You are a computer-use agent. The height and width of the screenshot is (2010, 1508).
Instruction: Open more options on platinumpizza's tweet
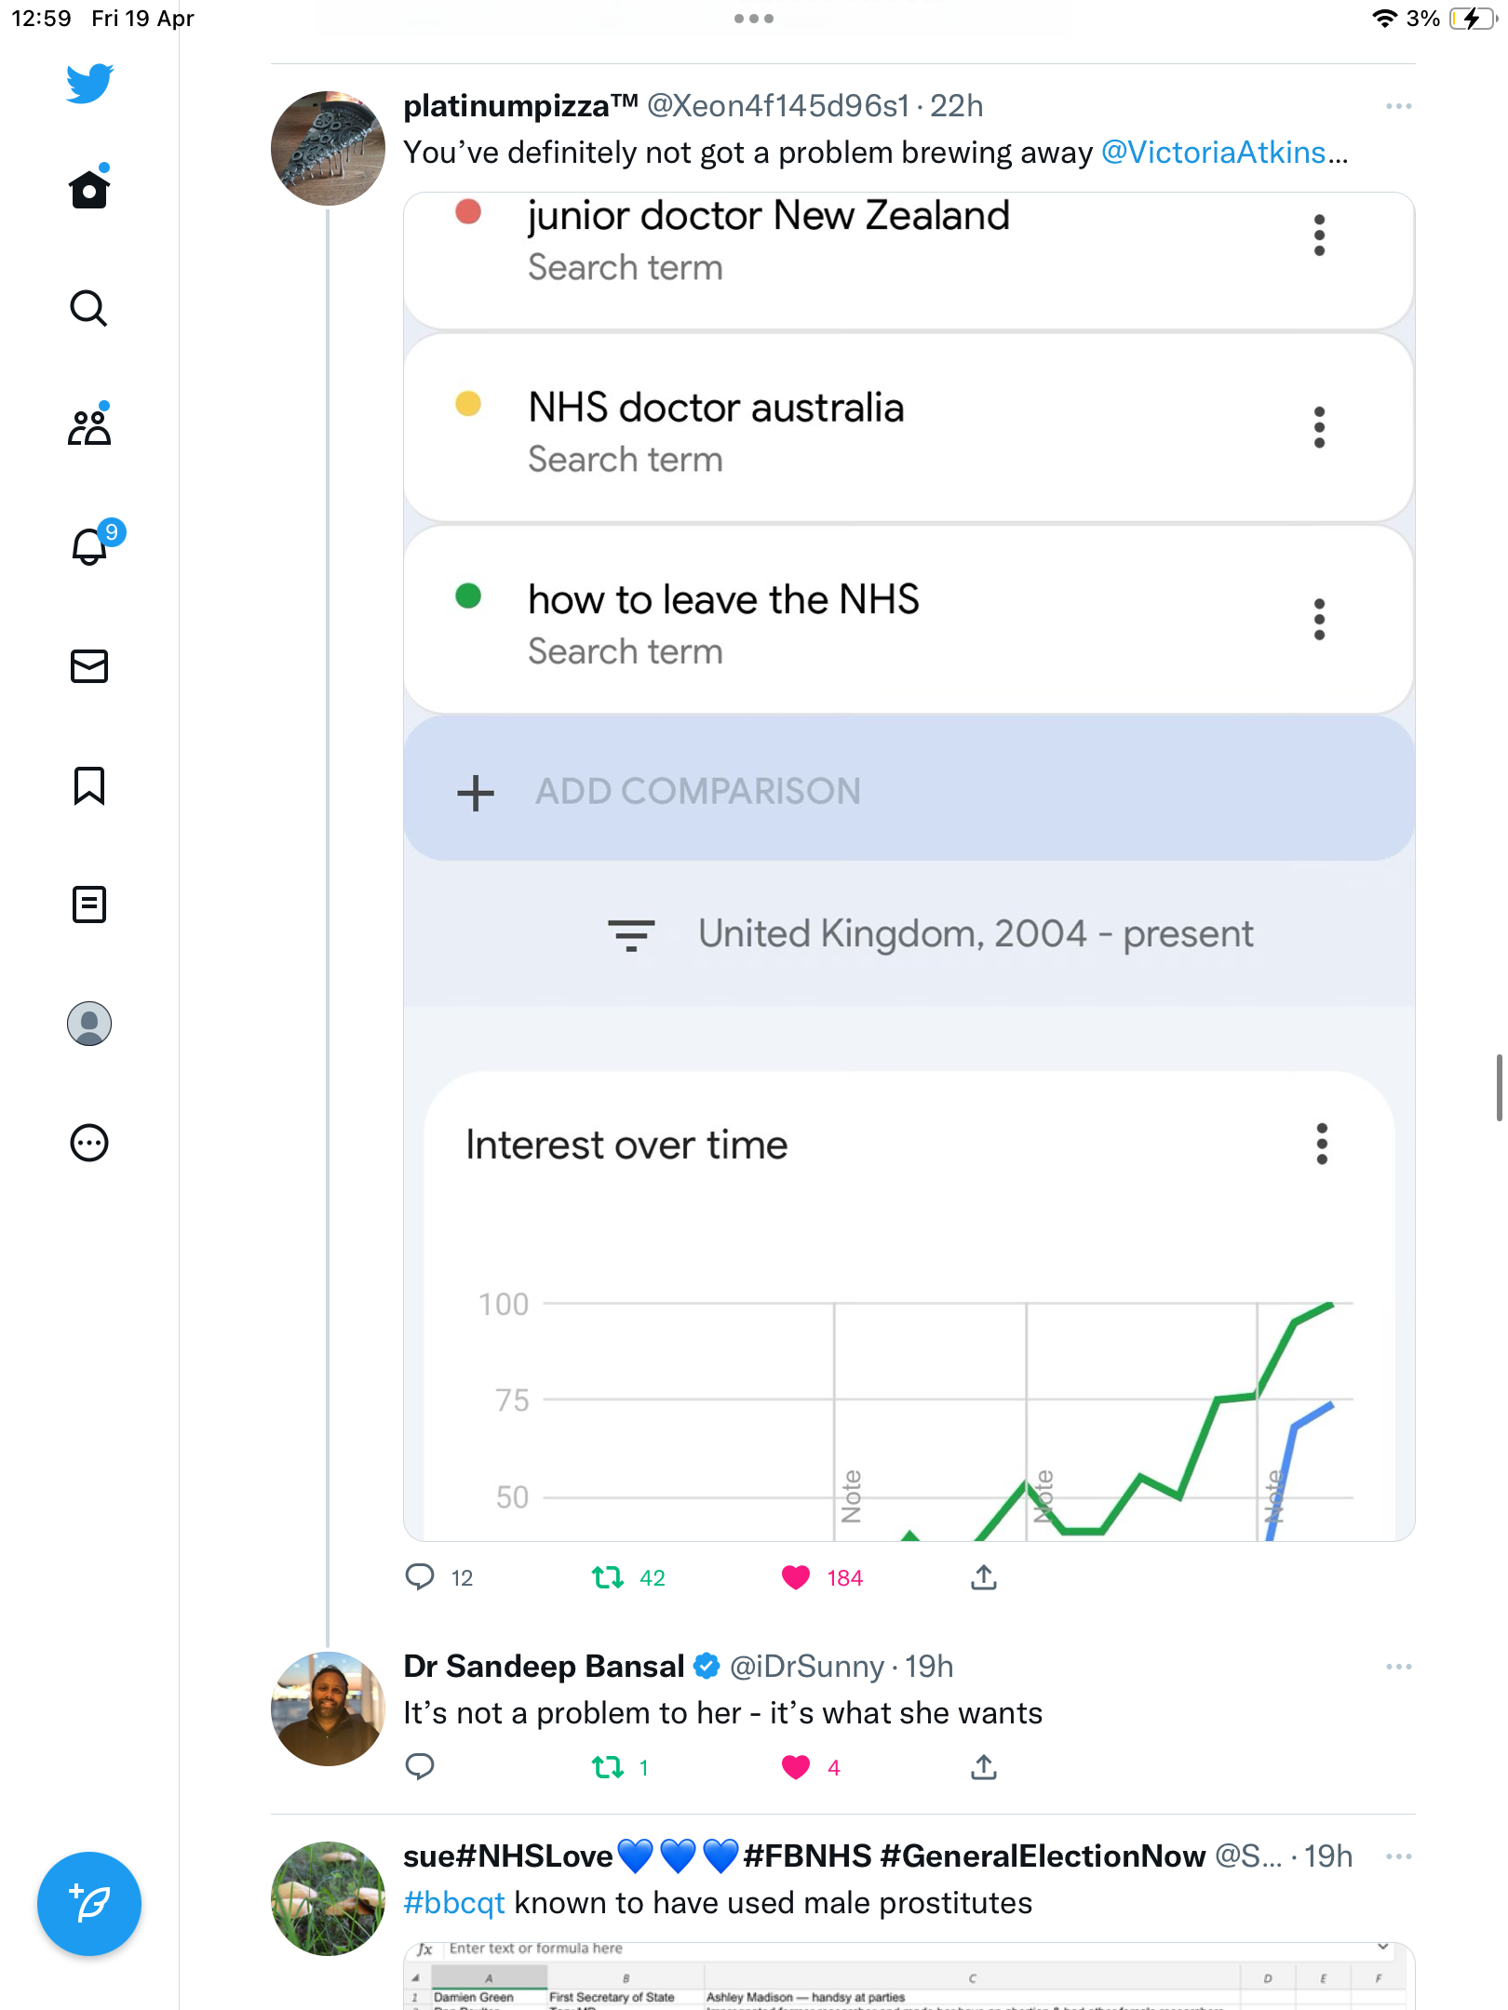[1398, 106]
